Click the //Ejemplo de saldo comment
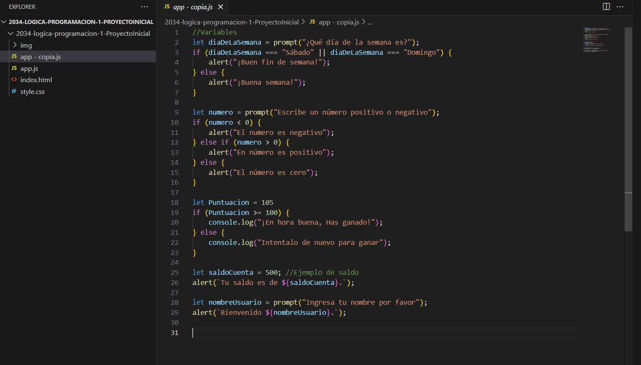Image resolution: width=641 pixels, height=365 pixels. pyautogui.click(x=322, y=272)
